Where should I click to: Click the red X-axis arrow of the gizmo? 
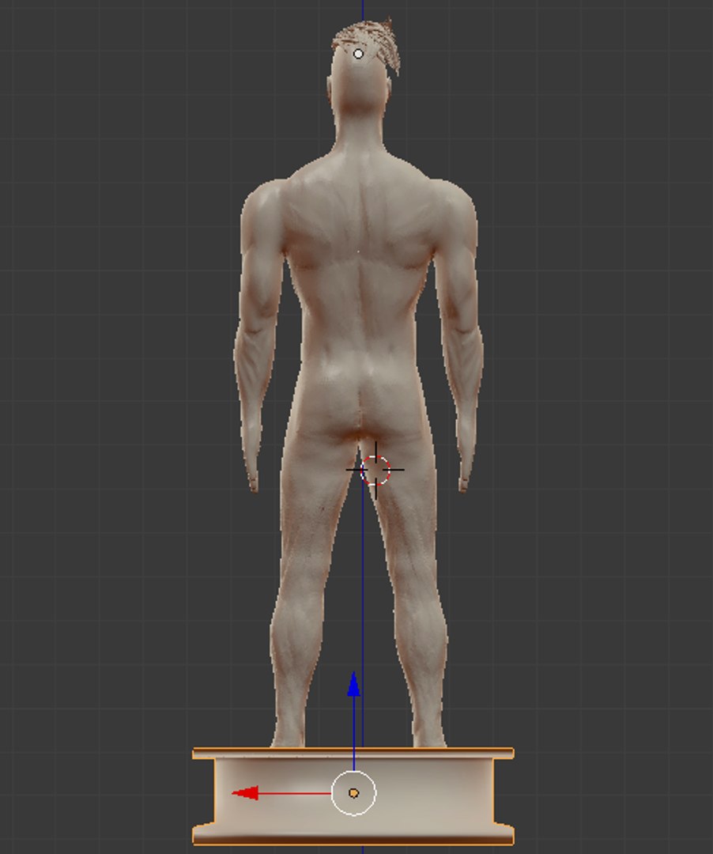(x=246, y=793)
